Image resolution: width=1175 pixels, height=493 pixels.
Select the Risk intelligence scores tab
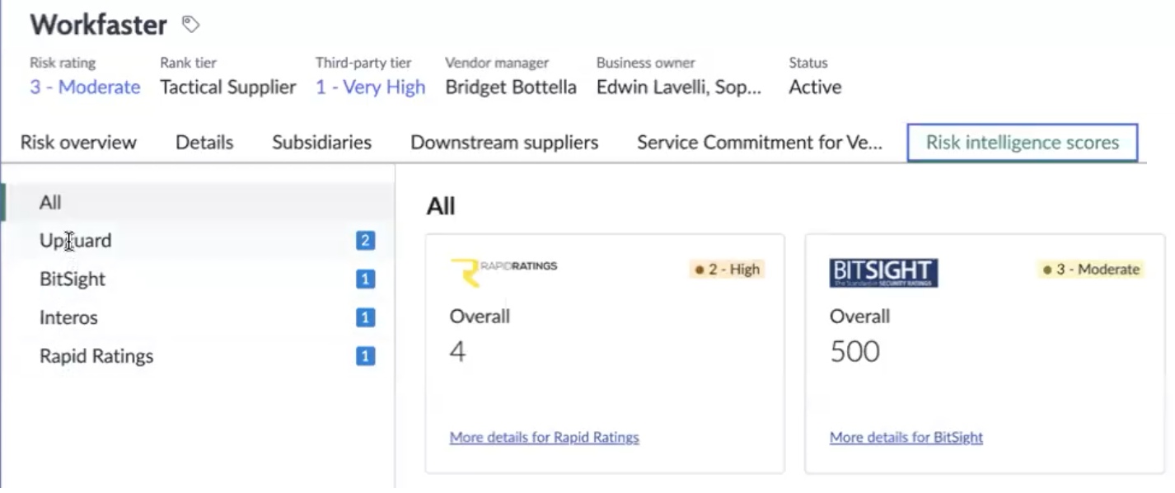1023,143
